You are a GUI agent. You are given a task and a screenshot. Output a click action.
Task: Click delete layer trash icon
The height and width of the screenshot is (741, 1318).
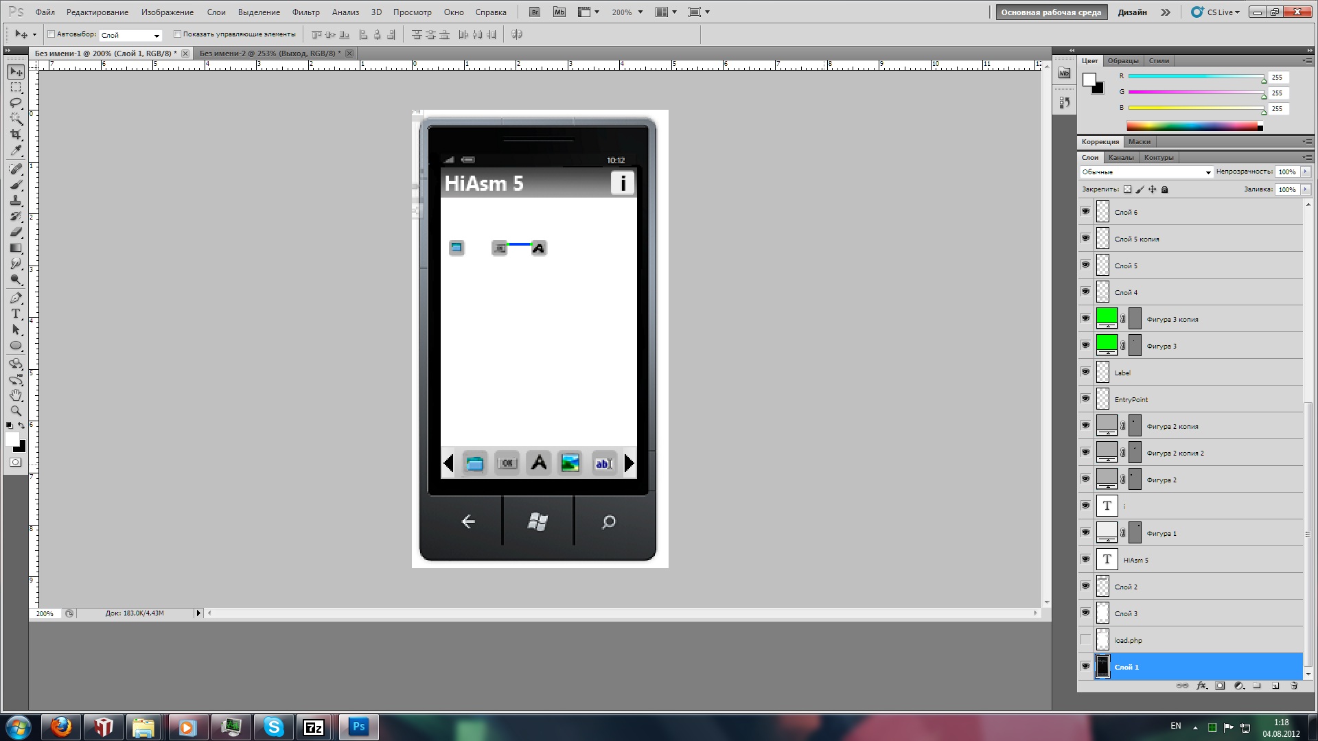point(1294,685)
